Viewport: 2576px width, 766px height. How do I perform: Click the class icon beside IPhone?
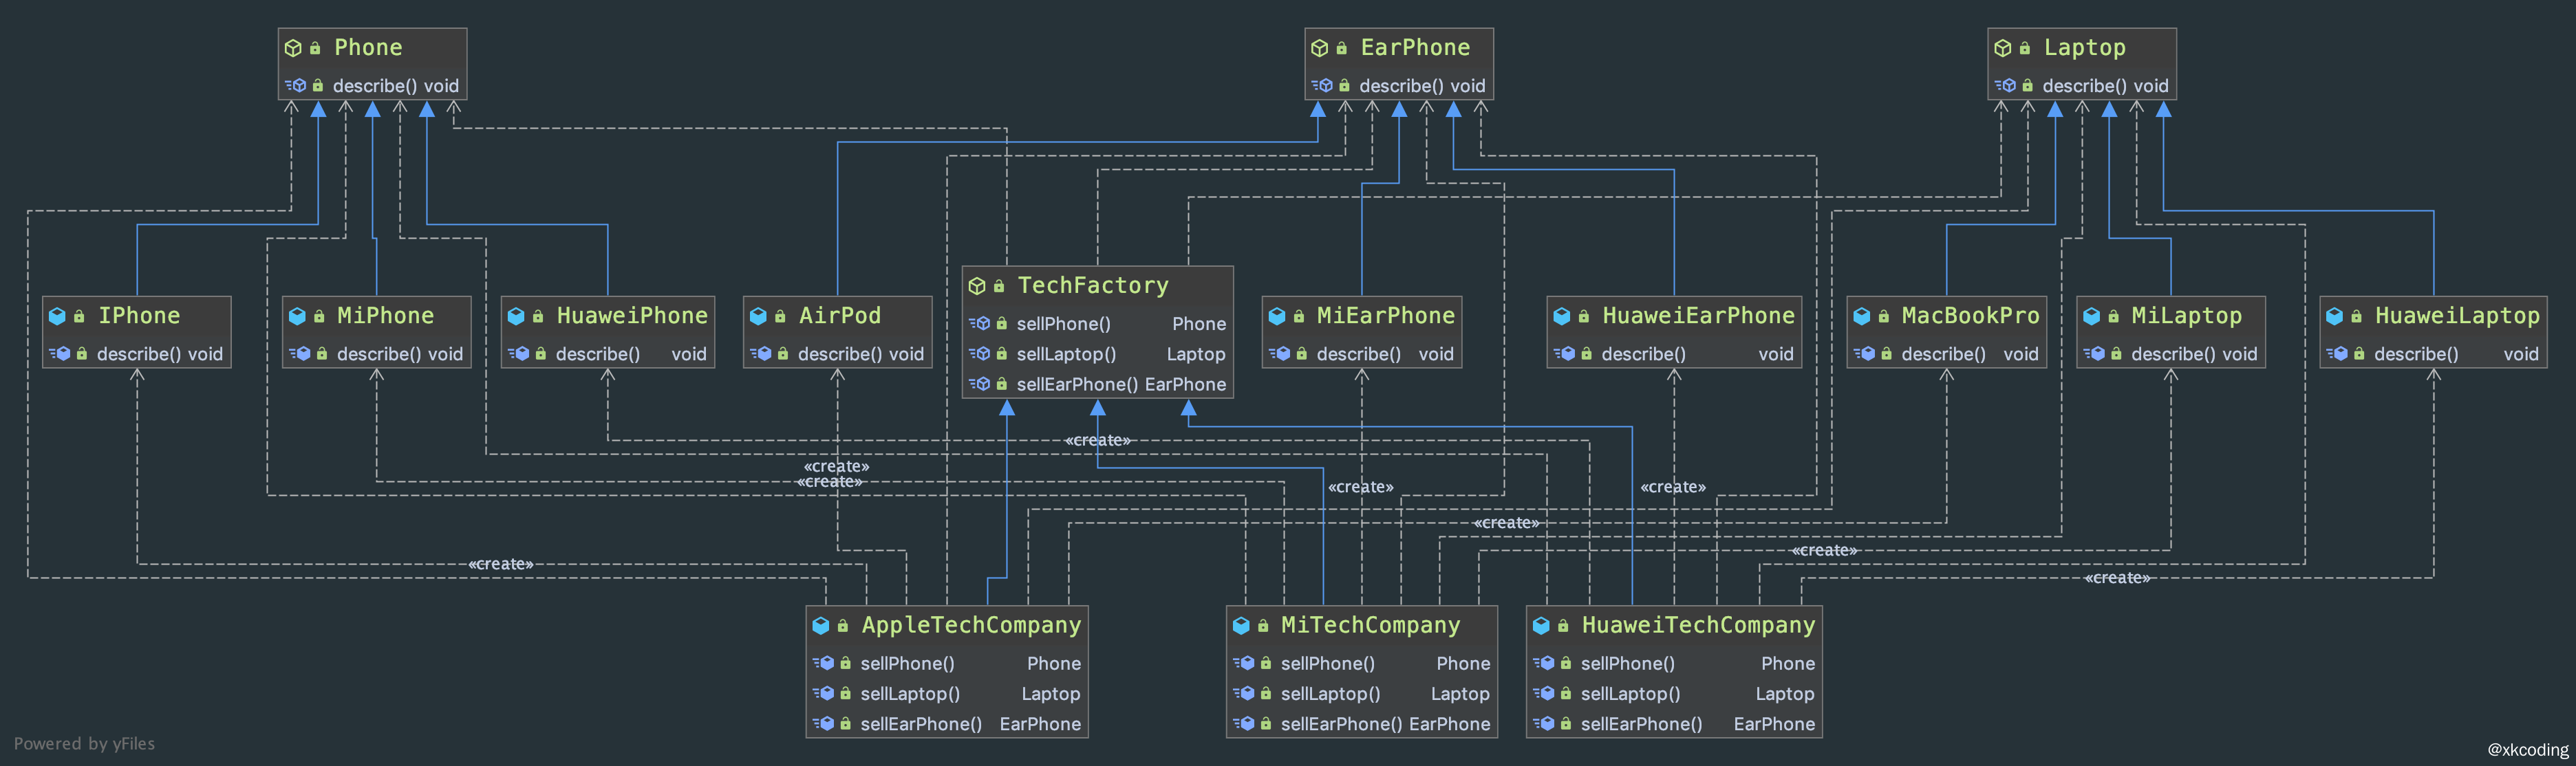pos(57,316)
